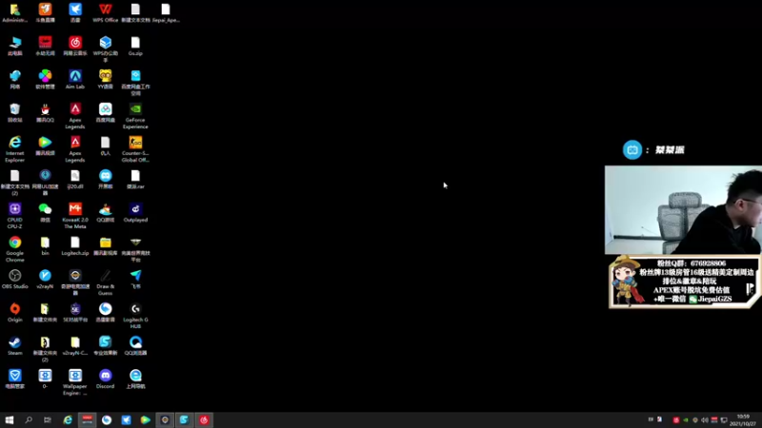
Task: Select the Logitech.zip file on desktop
Action: [75, 246]
